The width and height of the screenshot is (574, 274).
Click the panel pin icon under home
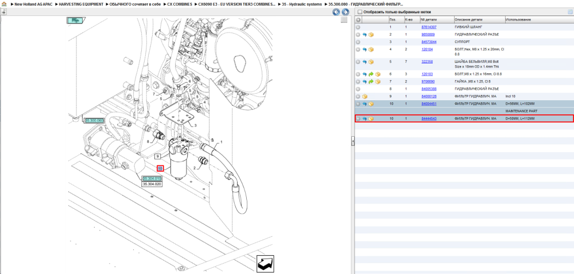(x=3, y=11)
